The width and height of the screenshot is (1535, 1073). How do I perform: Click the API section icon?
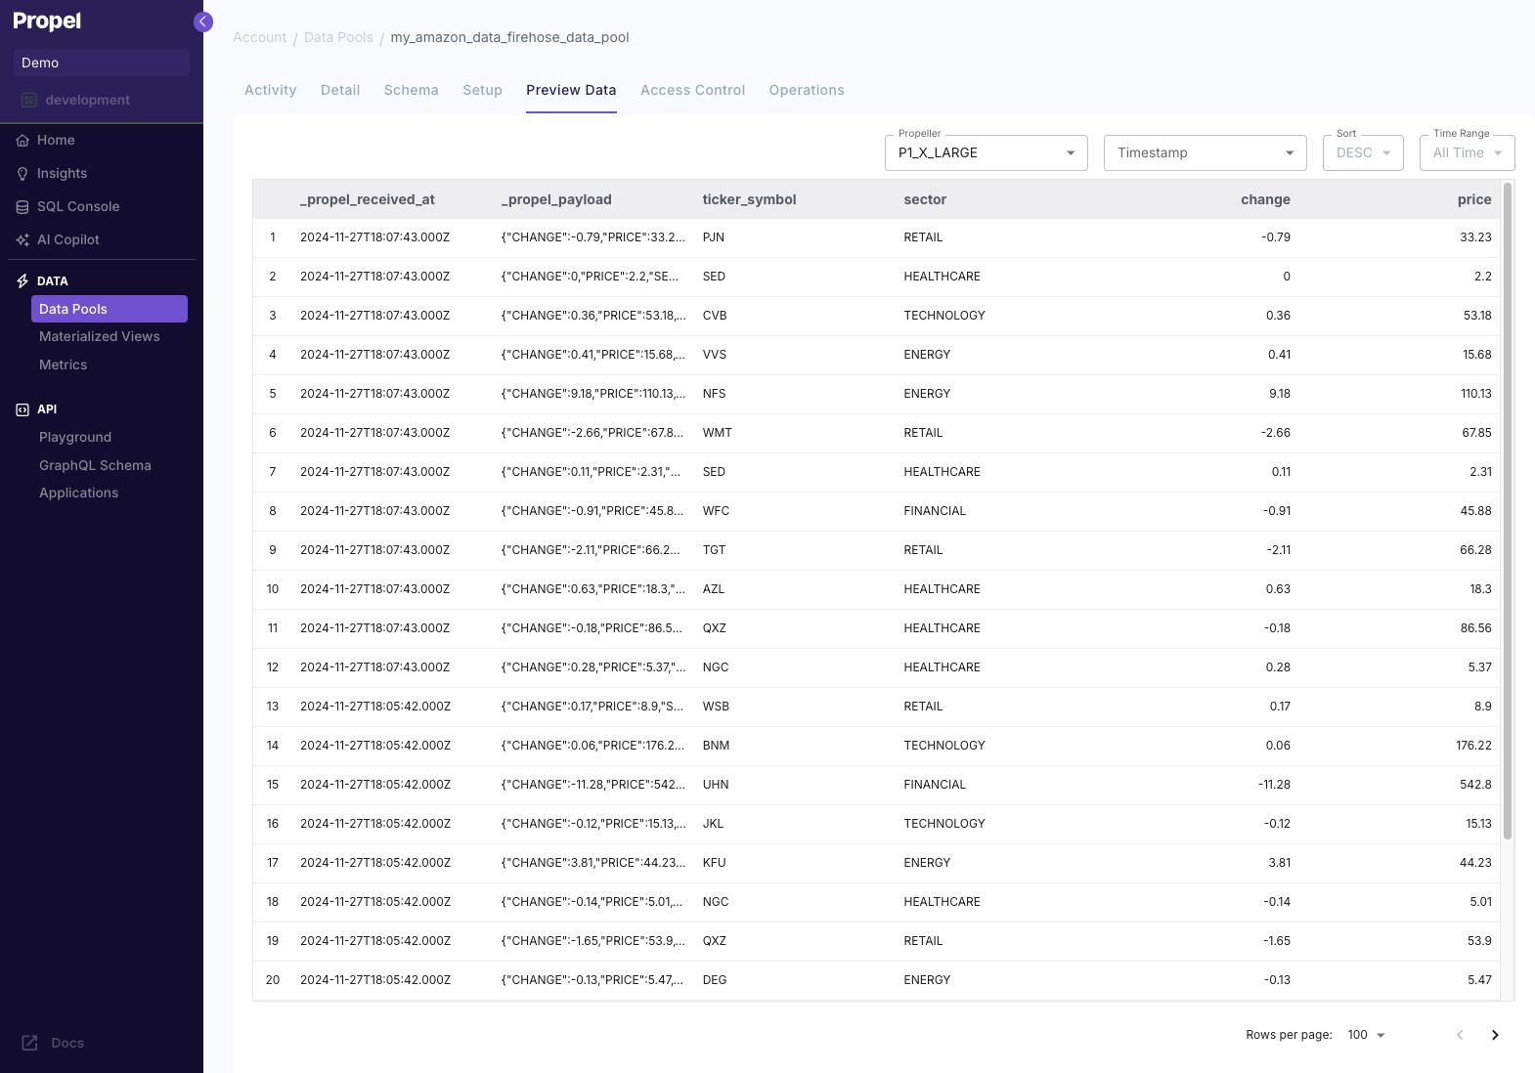tap(22, 409)
